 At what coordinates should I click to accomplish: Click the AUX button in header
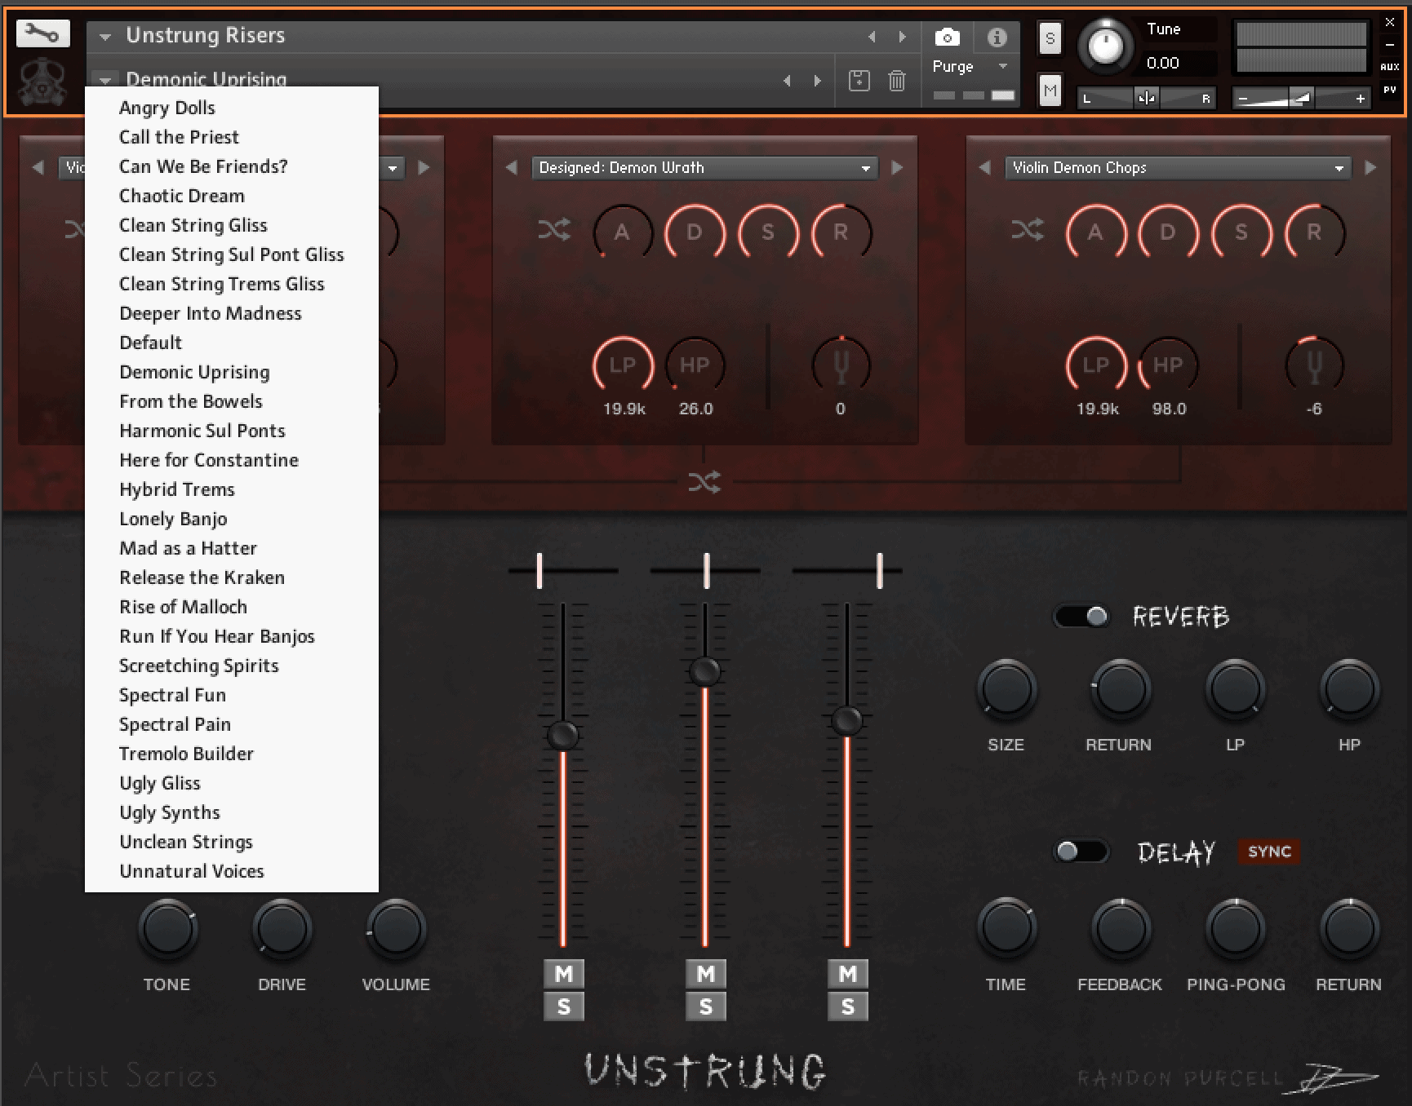point(1389,67)
